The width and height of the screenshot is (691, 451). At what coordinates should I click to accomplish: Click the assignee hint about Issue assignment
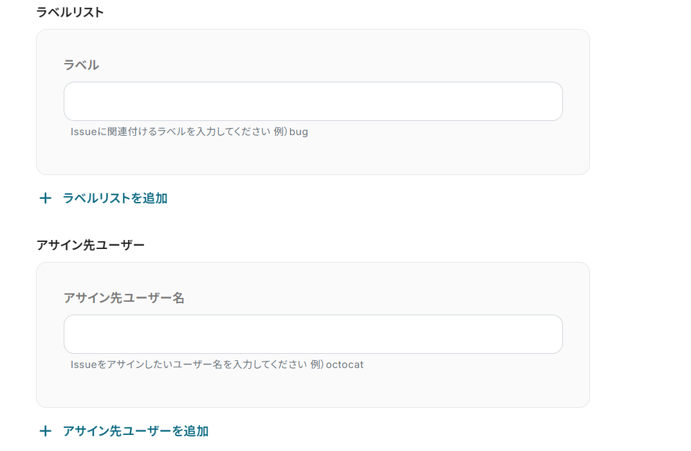click(x=217, y=364)
